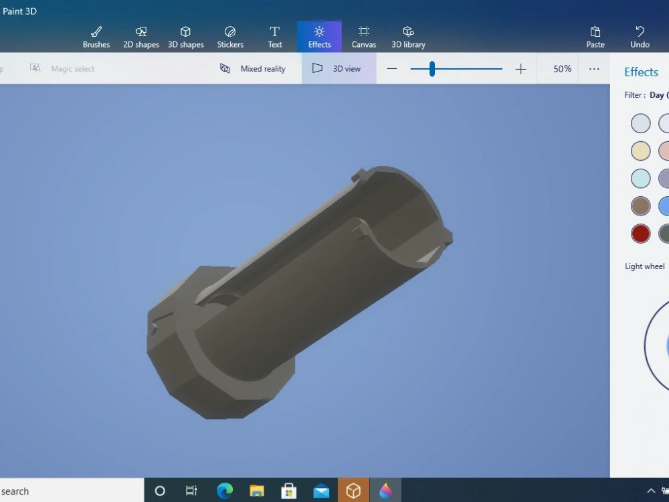Switch on Mixed reality view

pos(254,68)
